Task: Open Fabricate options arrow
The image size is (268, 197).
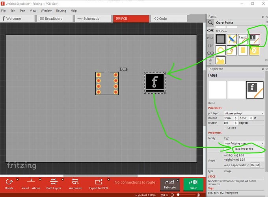Action: tap(178, 180)
